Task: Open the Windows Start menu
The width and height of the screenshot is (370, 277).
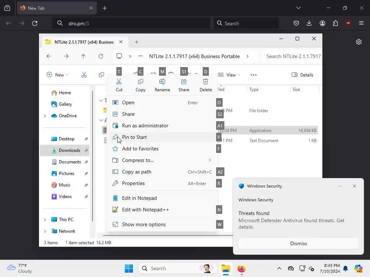Action: [x=129, y=268]
